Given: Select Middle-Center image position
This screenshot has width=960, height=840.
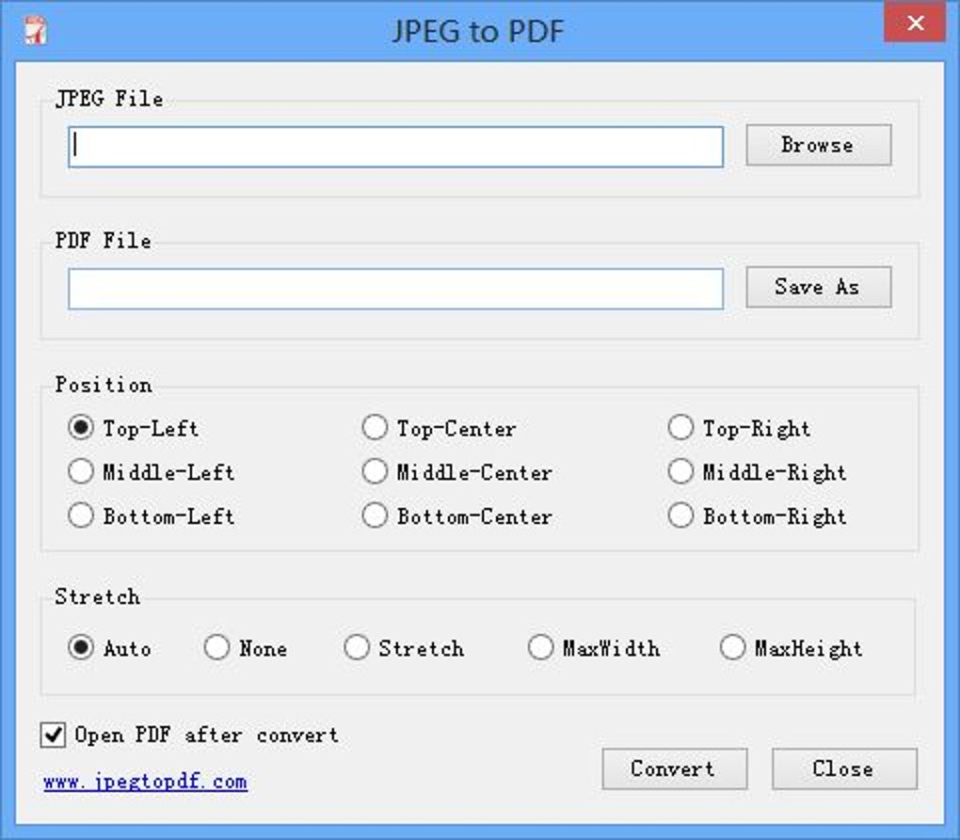Looking at the screenshot, I should click(375, 472).
